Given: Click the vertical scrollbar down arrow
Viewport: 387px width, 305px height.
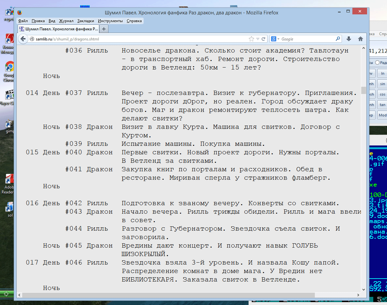Looking at the screenshot, I should tap(363, 289).
